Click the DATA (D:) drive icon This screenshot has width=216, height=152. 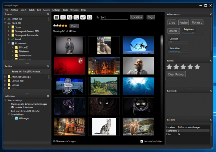(9, 23)
